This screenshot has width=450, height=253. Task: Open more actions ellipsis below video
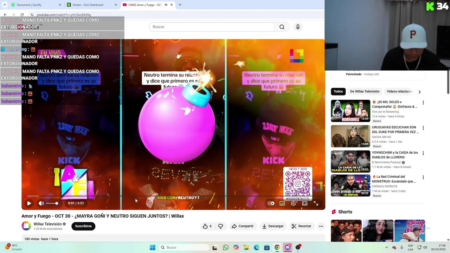tap(321, 226)
